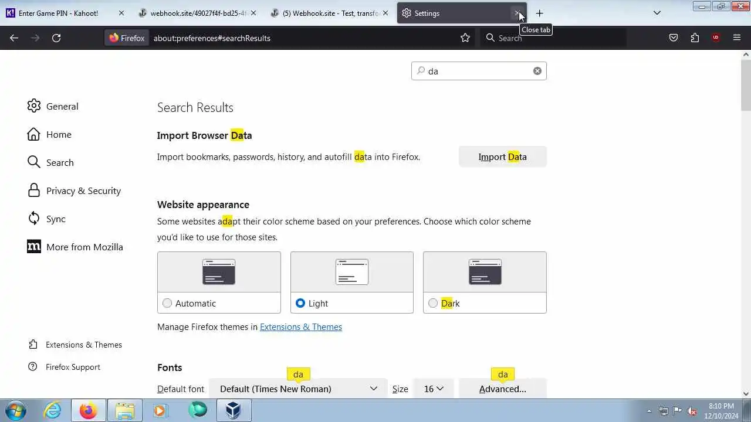The image size is (751, 422).
Task: Click the taskbar clock showing 8:10 PM
Action: [720, 411]
